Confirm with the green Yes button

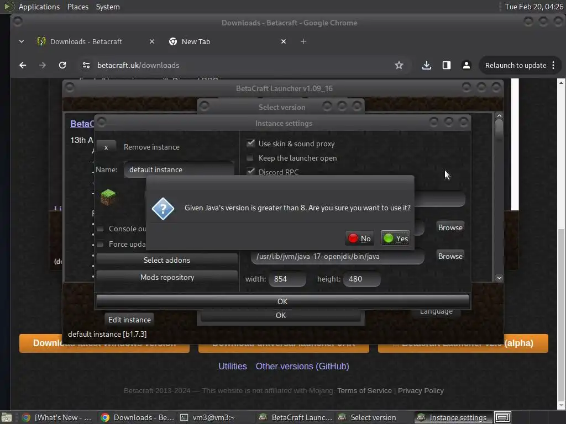pos(395,239)
